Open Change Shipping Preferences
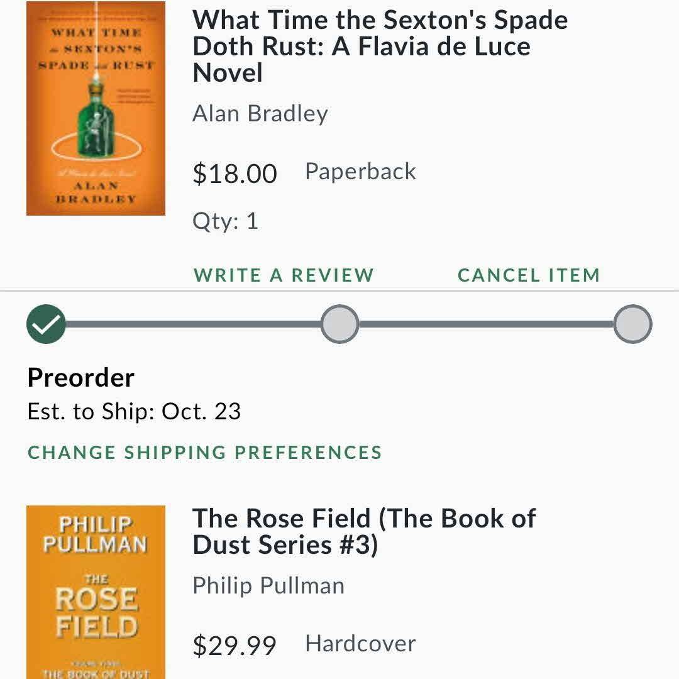 (x=205, y=453)
